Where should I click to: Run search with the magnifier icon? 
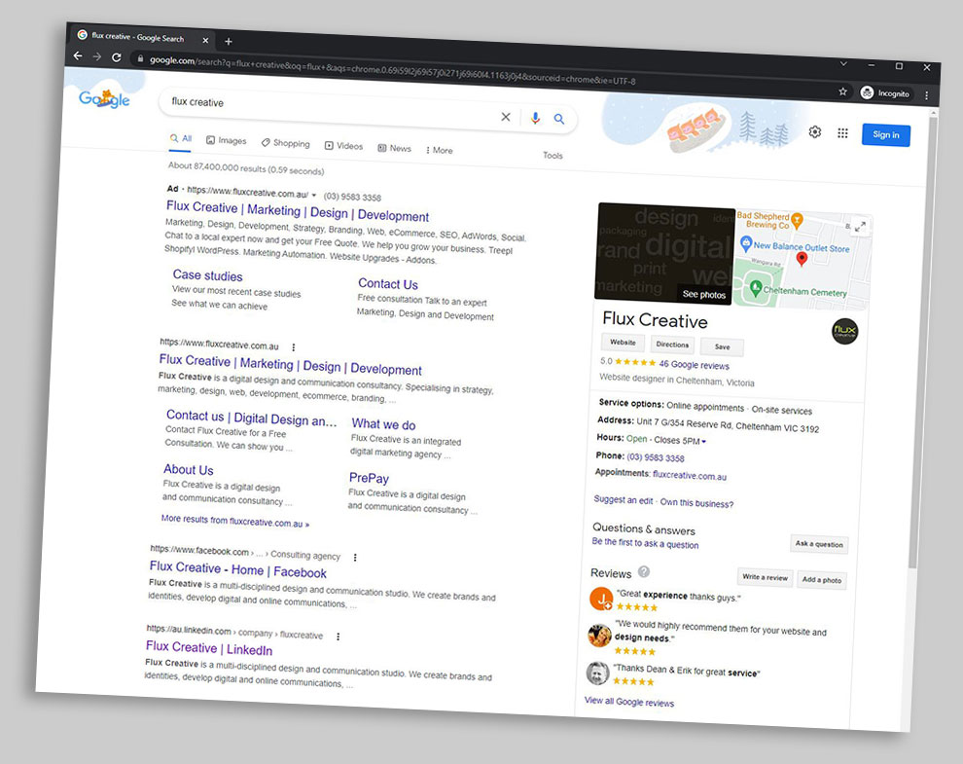pyautogui.click(x=559, y=119)
